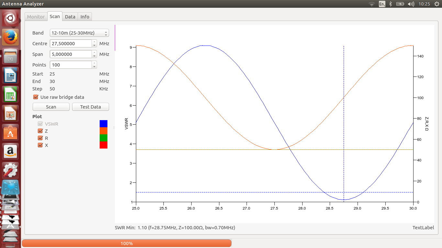Decrease Span value with down arrow
442x248 pixels.
(x=94, y=56)
